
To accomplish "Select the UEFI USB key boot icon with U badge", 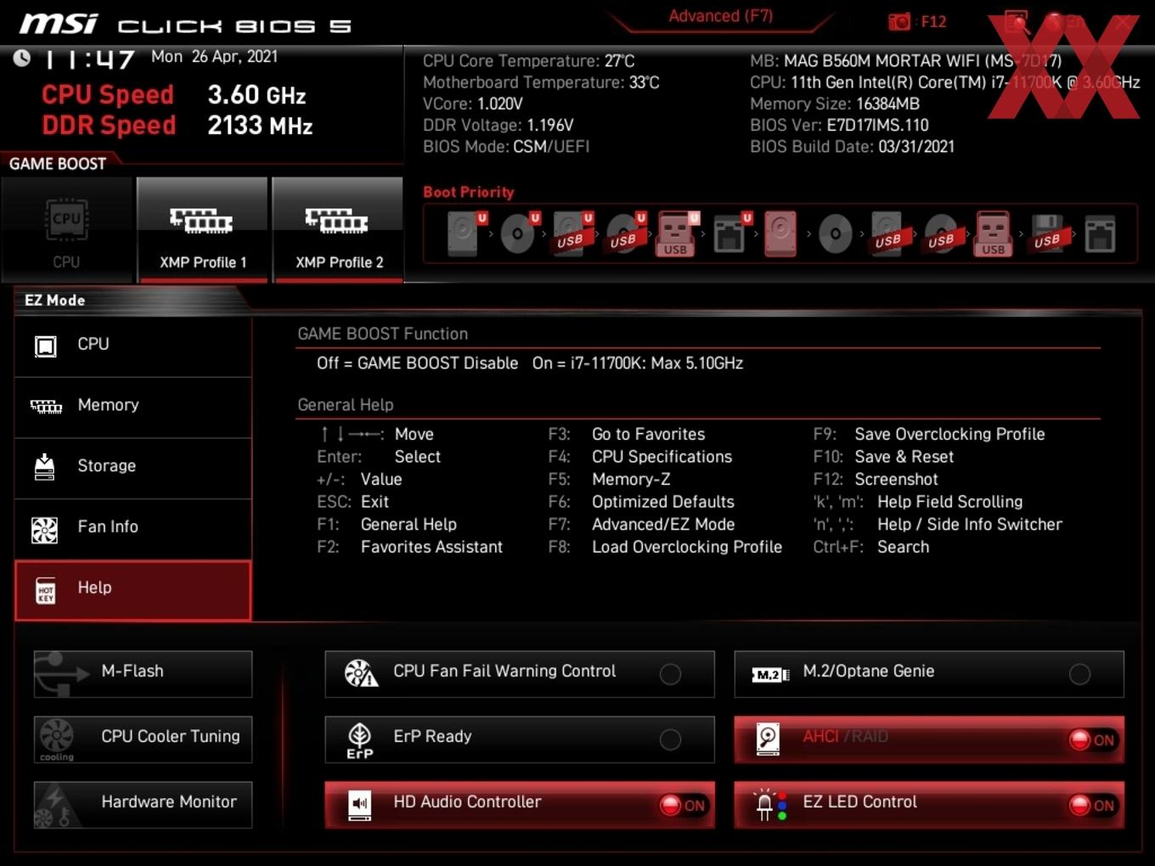I will point(677,233).
